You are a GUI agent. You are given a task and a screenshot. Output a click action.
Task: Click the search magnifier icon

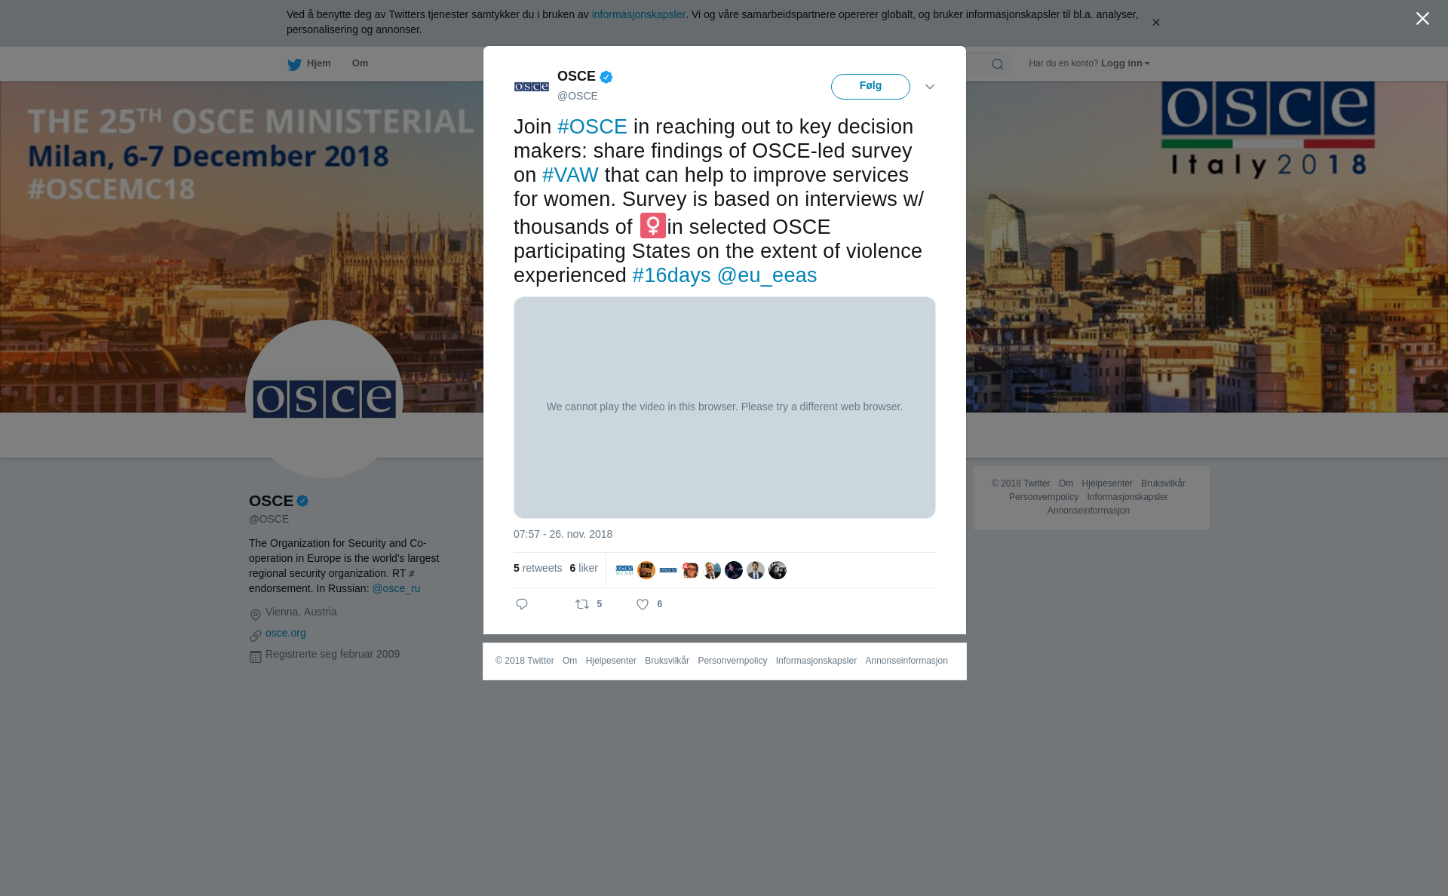tap(998, 64)
